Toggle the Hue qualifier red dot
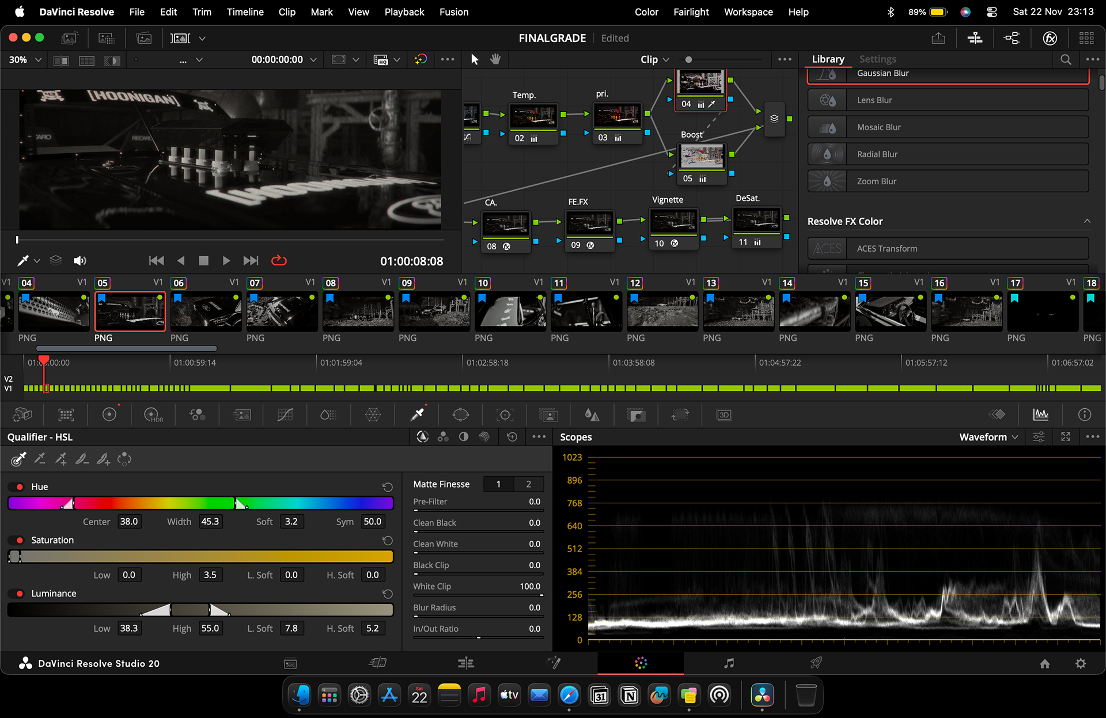Image resolution: width=1106 pixels, height=718 pixels. click(x=20, y=487)
